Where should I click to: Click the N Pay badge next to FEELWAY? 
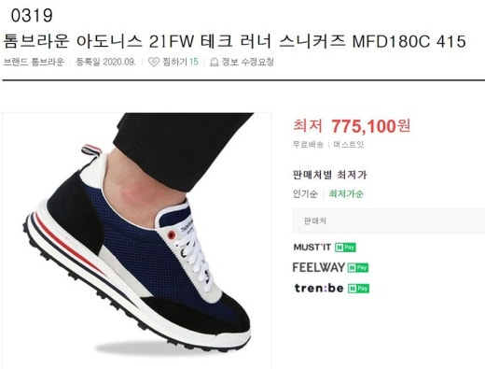pos(358,268)
